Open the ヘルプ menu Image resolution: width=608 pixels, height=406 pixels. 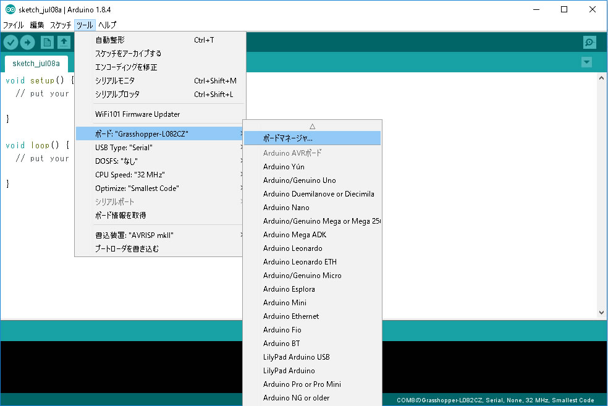[106, 25]
